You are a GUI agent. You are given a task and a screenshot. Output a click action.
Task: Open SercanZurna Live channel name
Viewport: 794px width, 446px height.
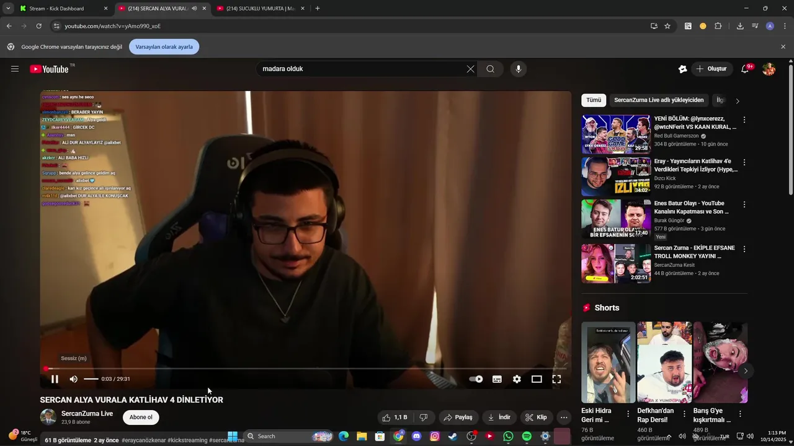(87, 413)
